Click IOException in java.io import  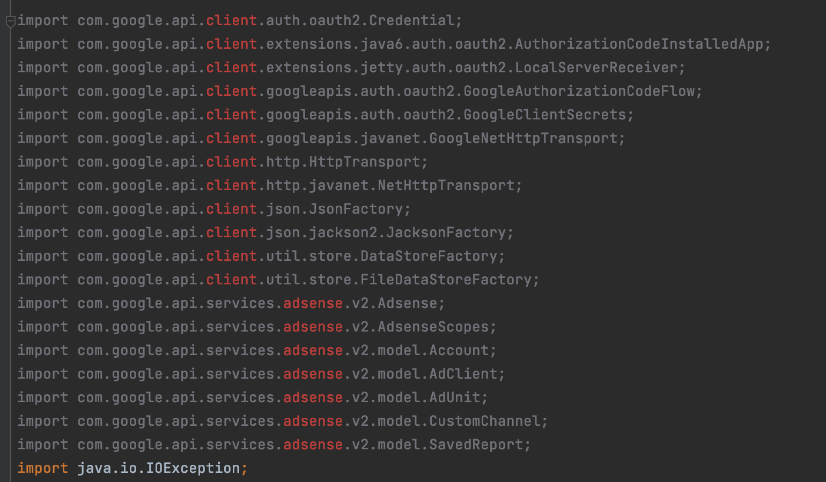193,468
